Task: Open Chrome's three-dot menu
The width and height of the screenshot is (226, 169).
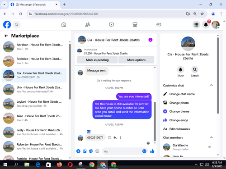Action: 221,14
